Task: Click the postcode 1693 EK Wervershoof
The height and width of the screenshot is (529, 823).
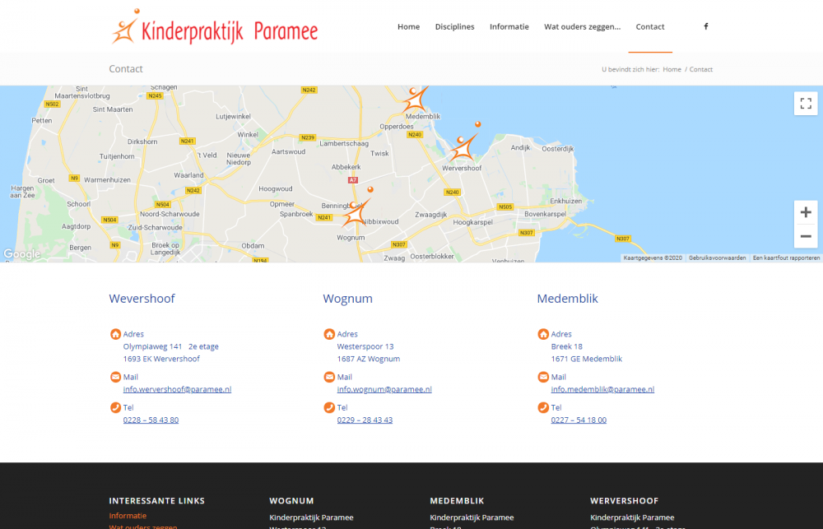Action: pyautogui.click(x=161, y=359)
